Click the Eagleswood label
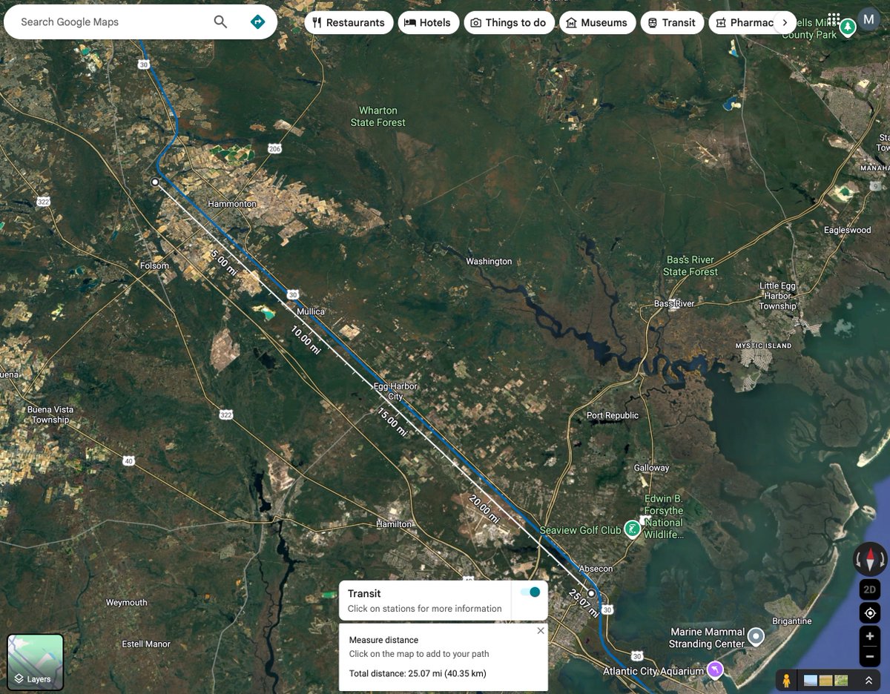 [x=848, y=230]
